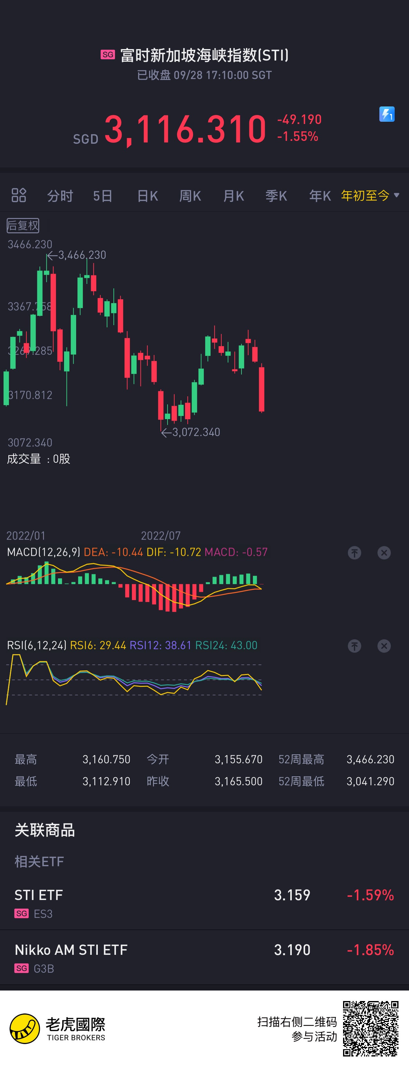
Task: Select the 月K monthly chart
Action: coord(233,195)
